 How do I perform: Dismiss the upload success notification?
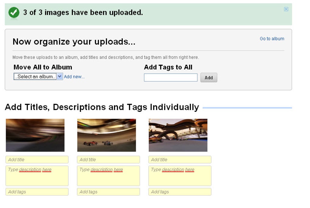coord(286,9)
